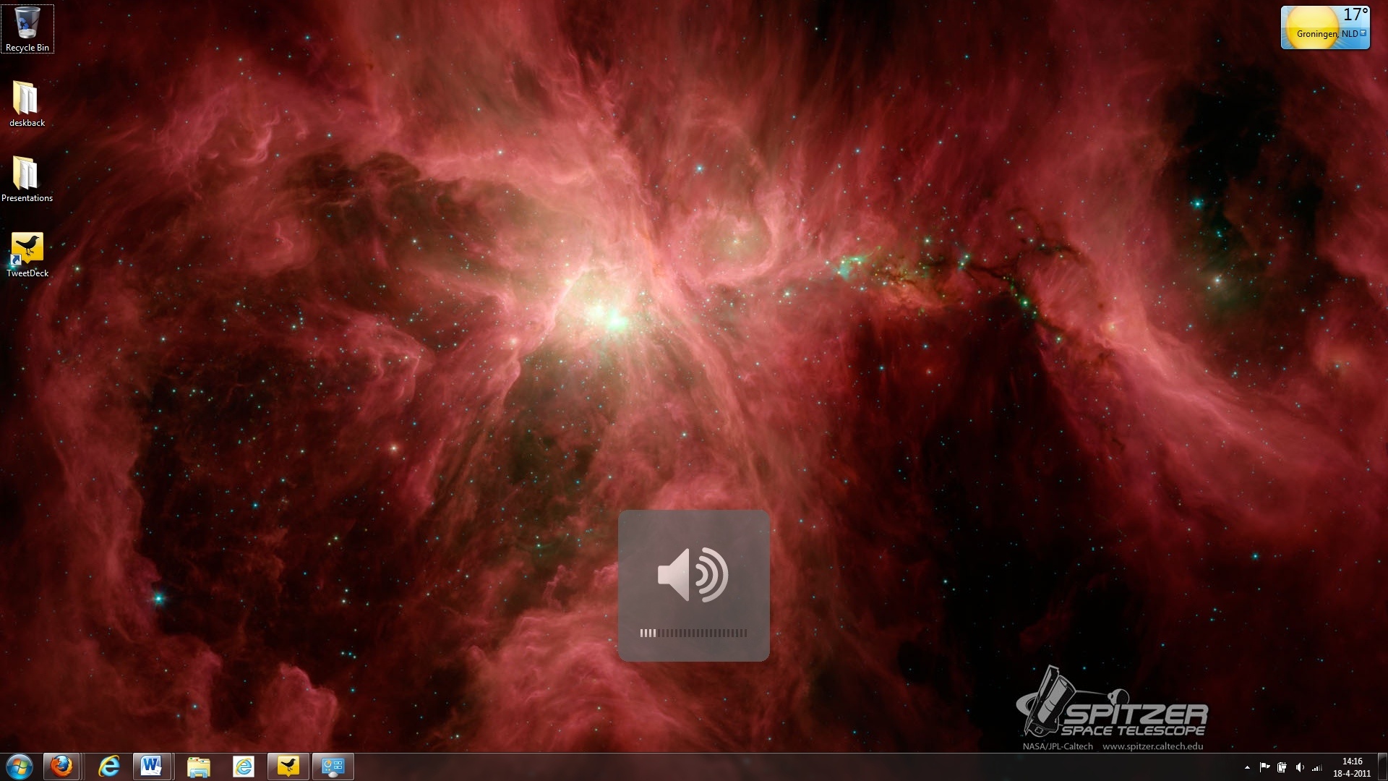Switch to Firefox in the taskbar
The image size is (1388, 781).
point(61,767)
